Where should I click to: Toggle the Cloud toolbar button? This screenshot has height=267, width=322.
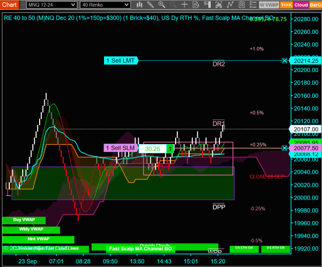(301, 5)
